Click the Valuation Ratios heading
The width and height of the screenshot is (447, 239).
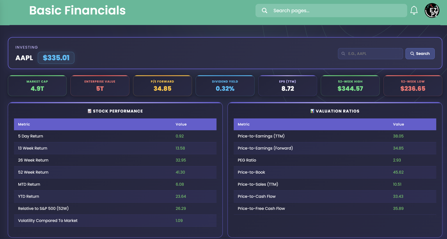pos(337,111)
